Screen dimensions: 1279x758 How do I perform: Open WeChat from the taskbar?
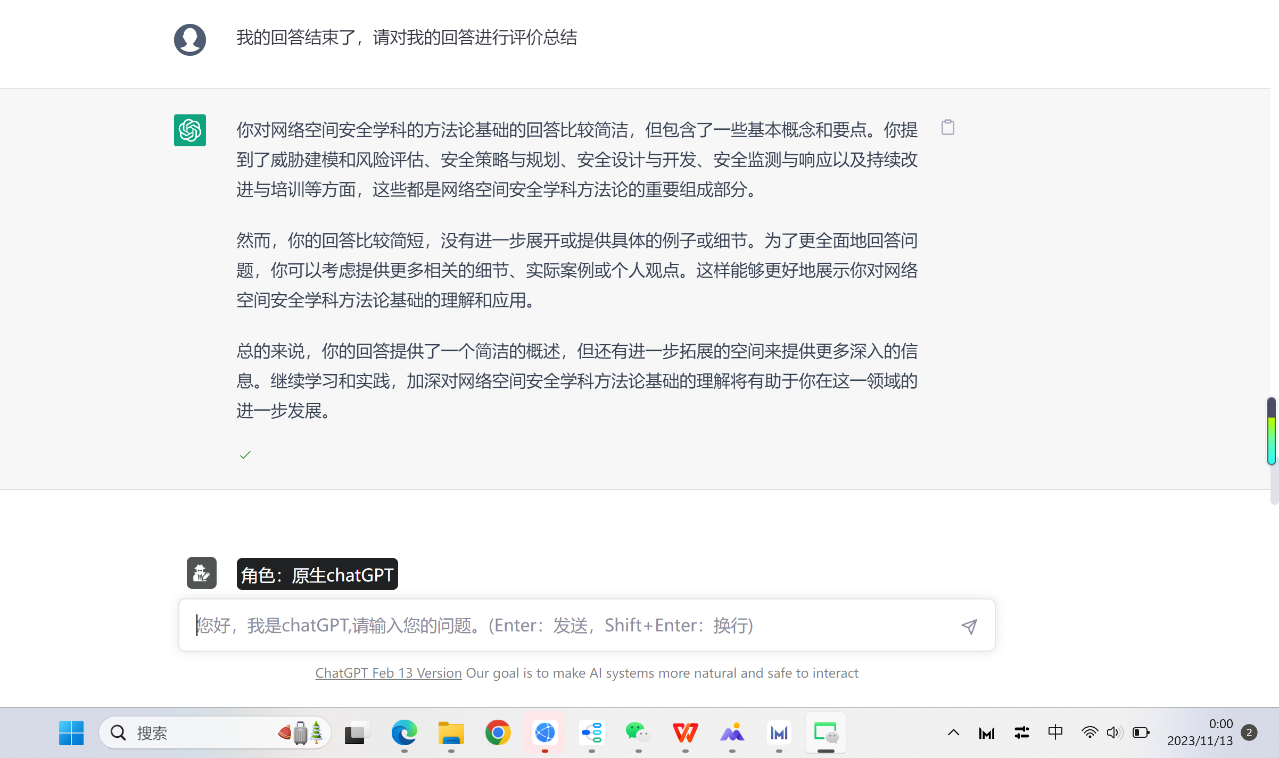(638, 733)
